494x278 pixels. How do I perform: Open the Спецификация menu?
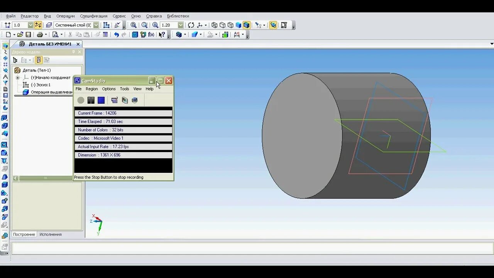pos(93,16)
